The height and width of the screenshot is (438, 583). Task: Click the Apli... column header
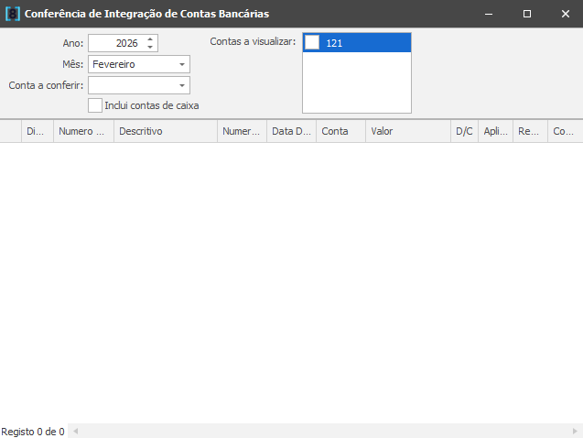495,132
